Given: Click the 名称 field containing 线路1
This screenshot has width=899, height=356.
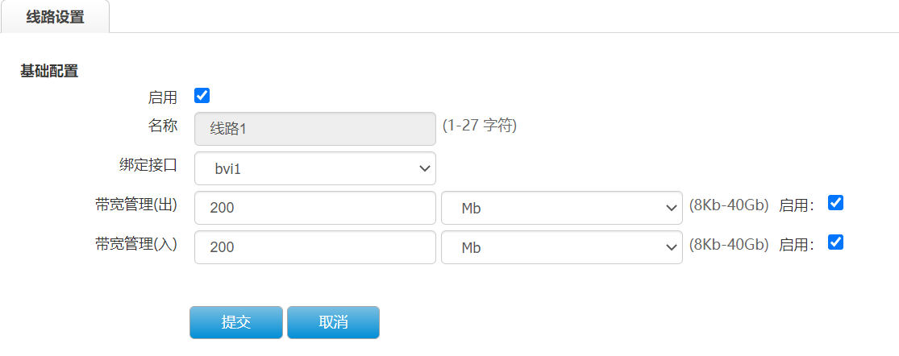Looking at the screenshot, I should coord(315,128).
